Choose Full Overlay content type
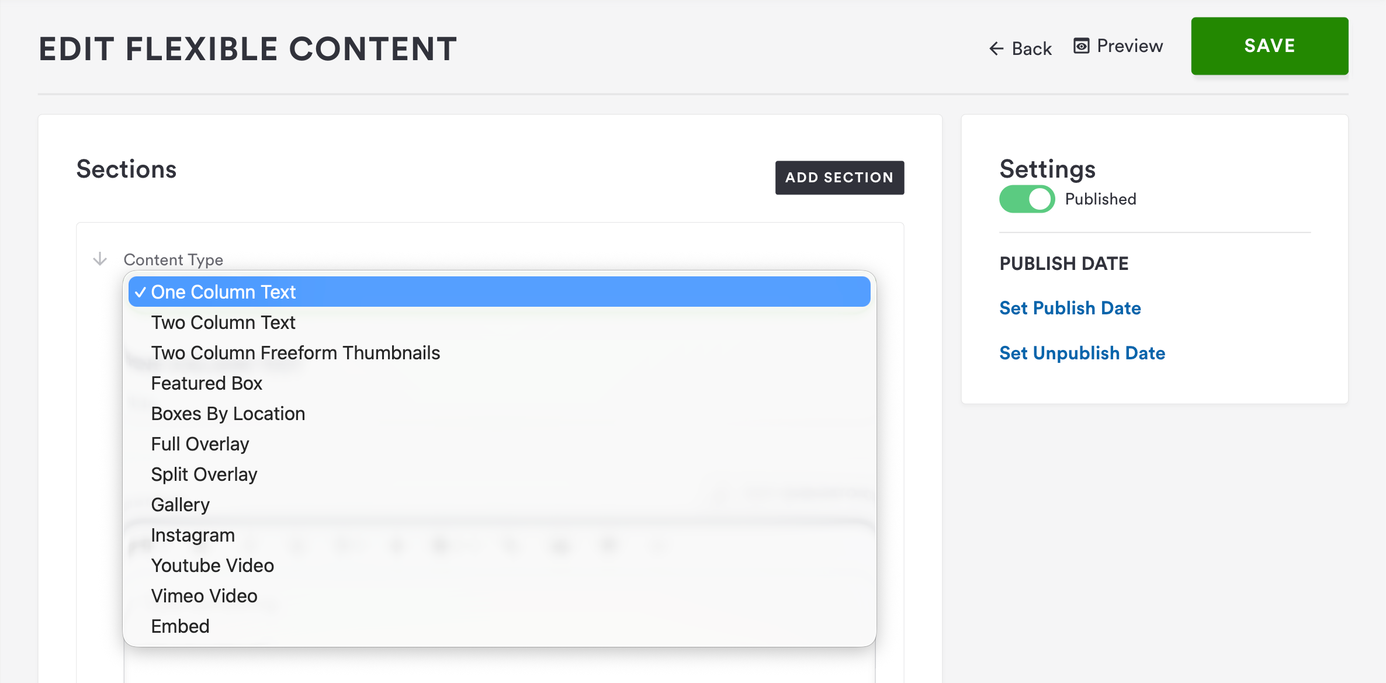 pos(200,444)
